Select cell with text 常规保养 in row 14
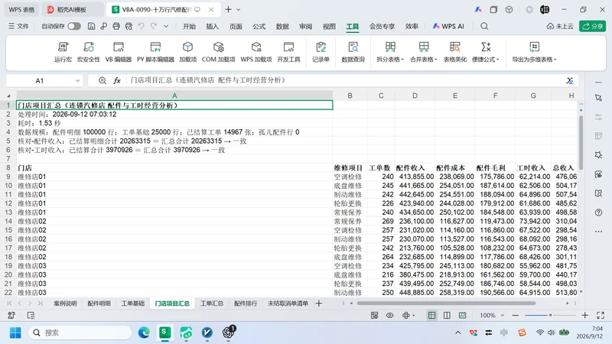 350,221
